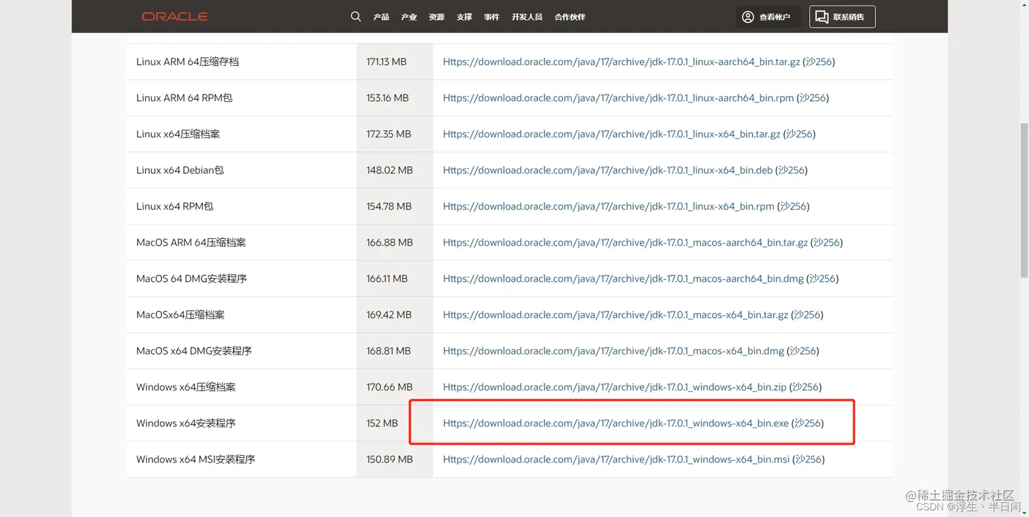1029x517 pixels.
Task: Select the MacOS x64 DMG安装程序 label
Action: (x=194, y=350)
